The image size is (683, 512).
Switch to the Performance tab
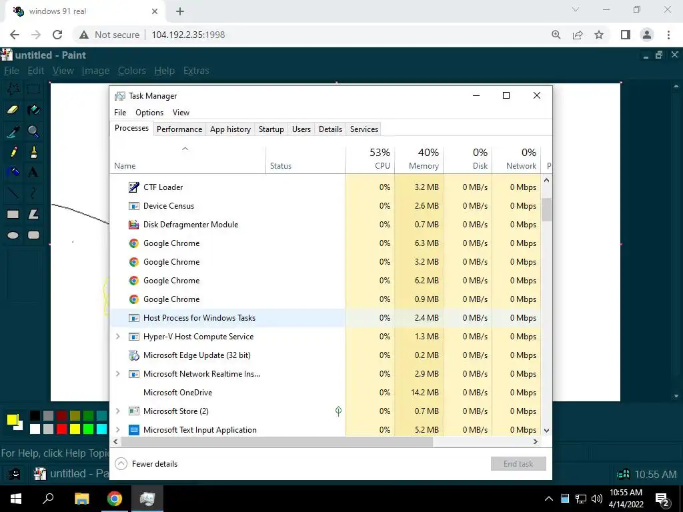tap(179, 129)
